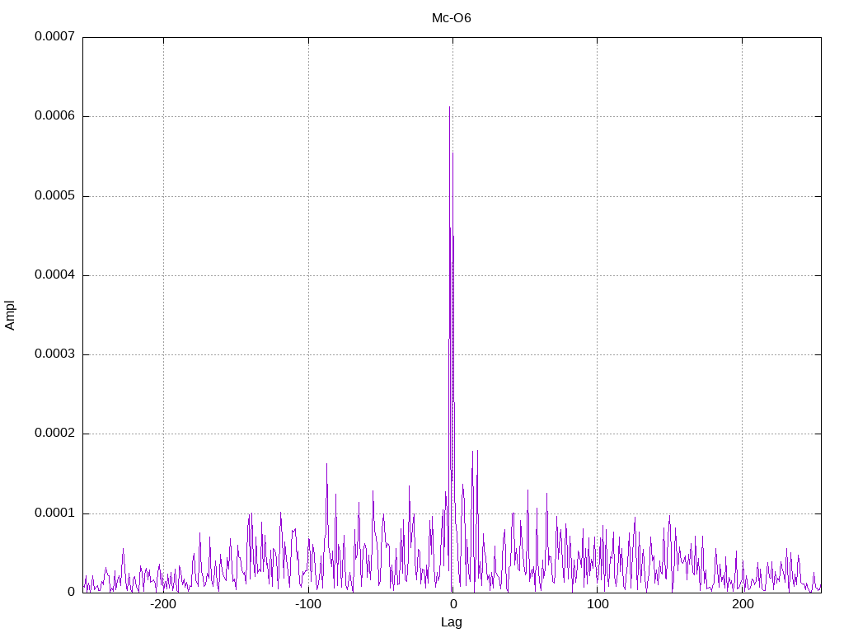The image size is (844, 633).
Task: Click the Mc-O6 plot title
Action: click(x=451, y=18)
